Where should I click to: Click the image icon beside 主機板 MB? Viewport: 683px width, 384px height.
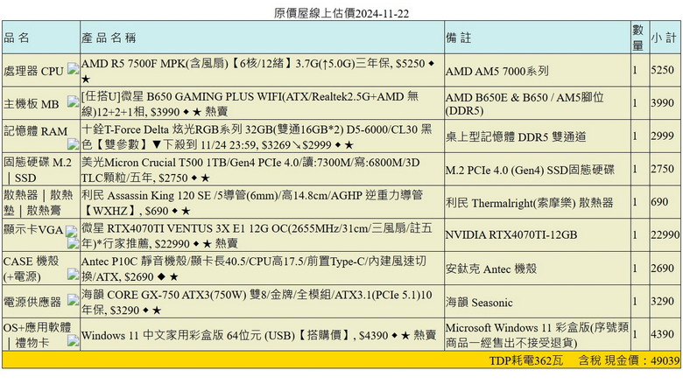coord(73,101)
